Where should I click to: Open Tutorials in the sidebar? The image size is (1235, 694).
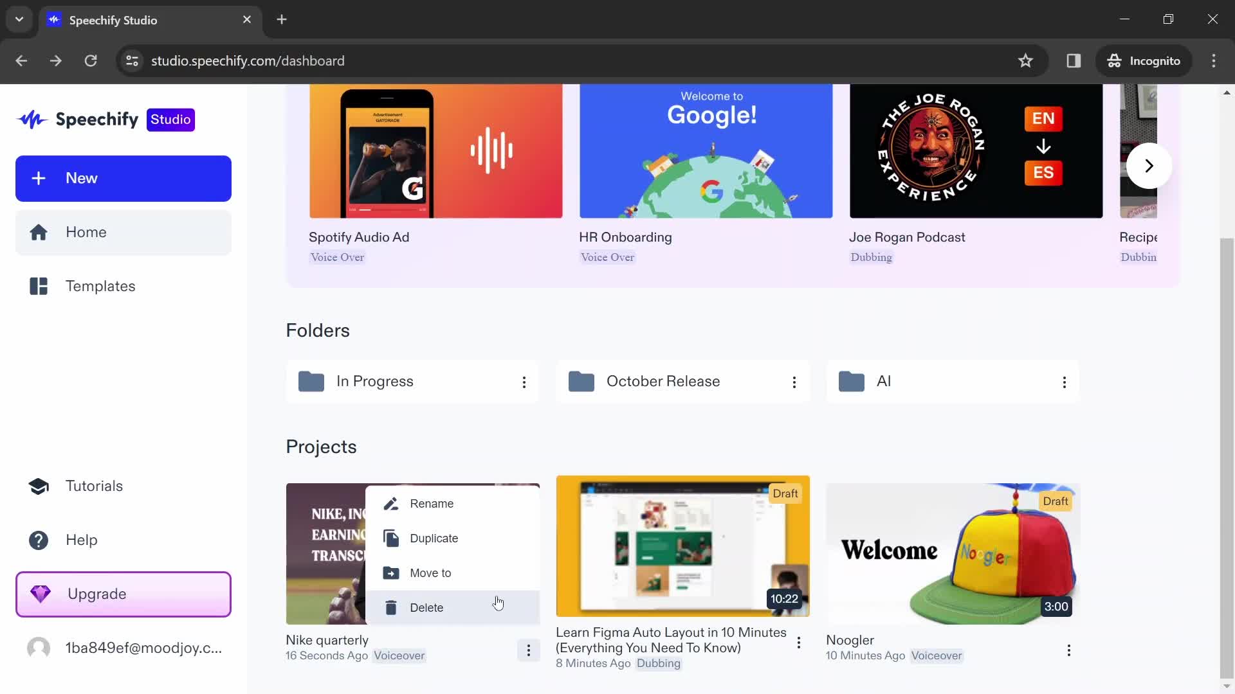tap(123, 486)
